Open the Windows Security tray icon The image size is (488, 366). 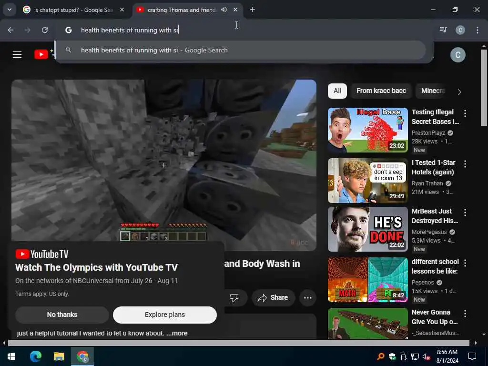click(x=392, y=356)
